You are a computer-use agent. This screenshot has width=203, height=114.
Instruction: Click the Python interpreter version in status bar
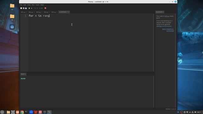pyautogui.click(x=171, y=109)
